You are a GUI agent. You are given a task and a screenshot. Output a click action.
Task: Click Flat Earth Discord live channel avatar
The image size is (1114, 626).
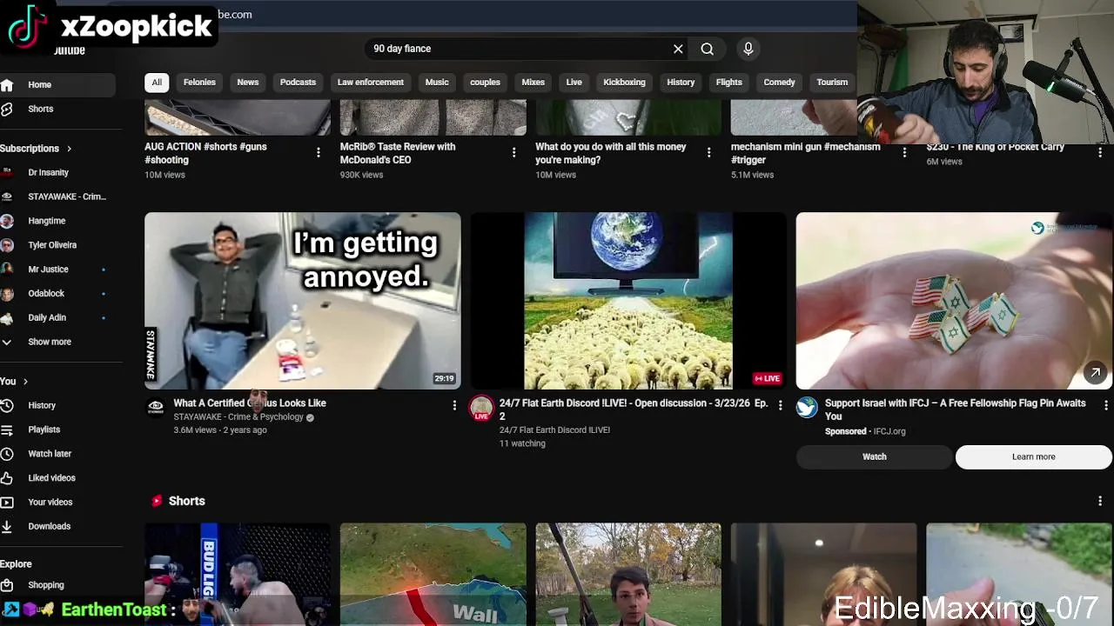(x=481, y=409)
